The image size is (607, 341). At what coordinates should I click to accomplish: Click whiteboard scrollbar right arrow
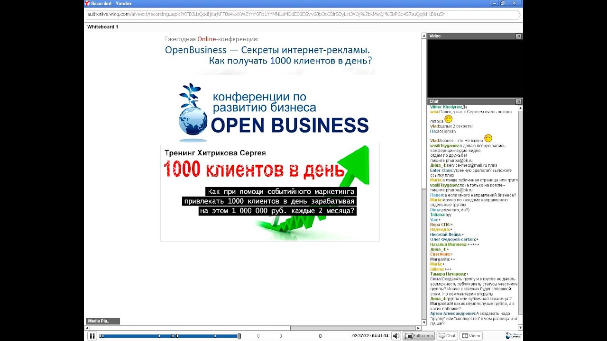click(x=418, y=328)
